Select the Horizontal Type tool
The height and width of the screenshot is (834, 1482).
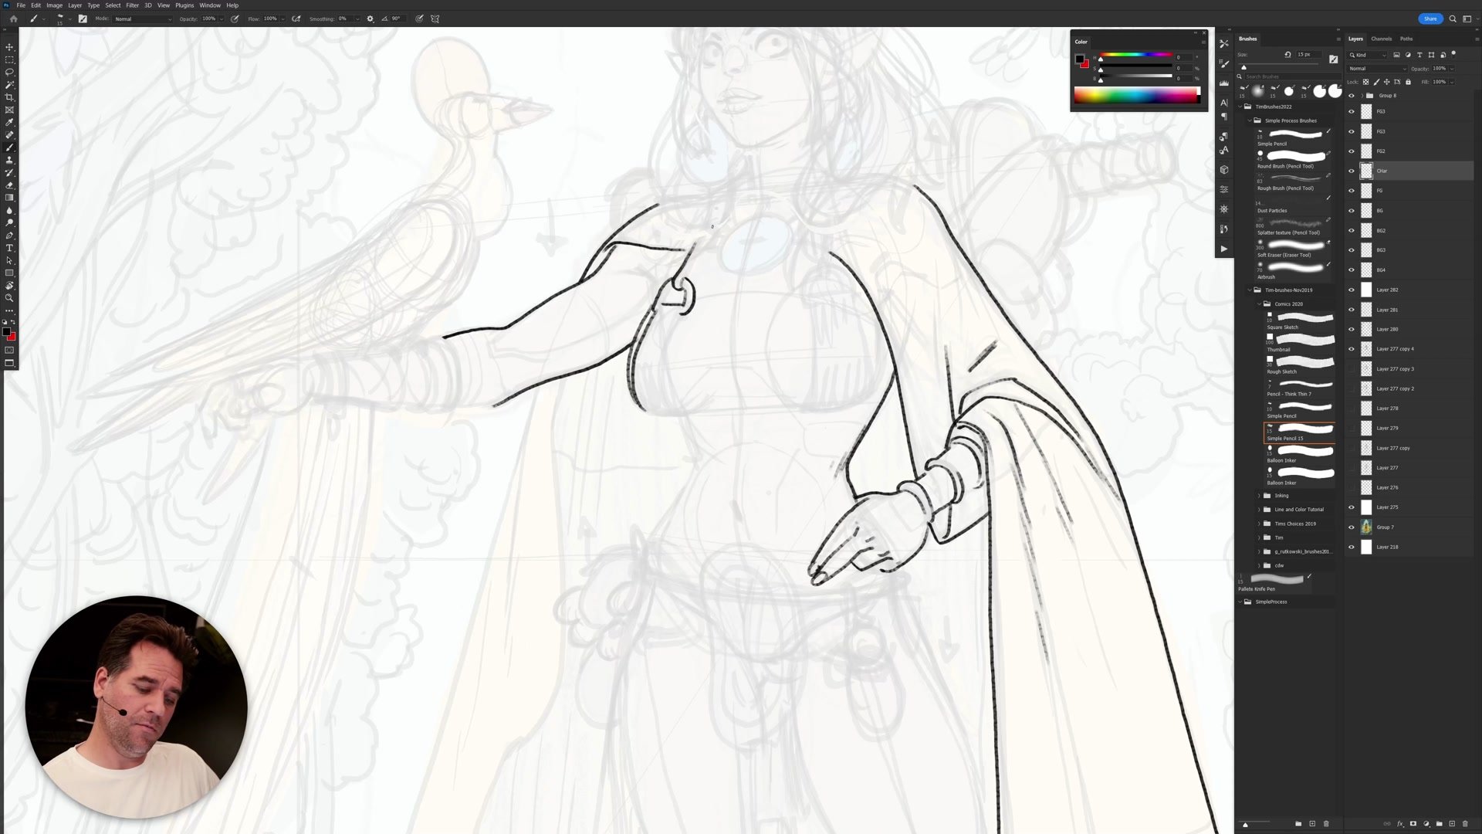[x=9, y=248]
